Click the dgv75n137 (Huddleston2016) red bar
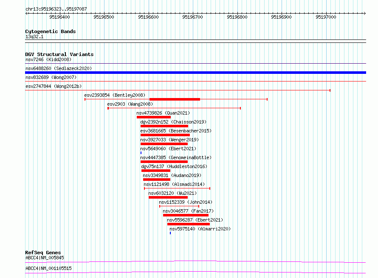378x278 pixels. pos(156,171)
